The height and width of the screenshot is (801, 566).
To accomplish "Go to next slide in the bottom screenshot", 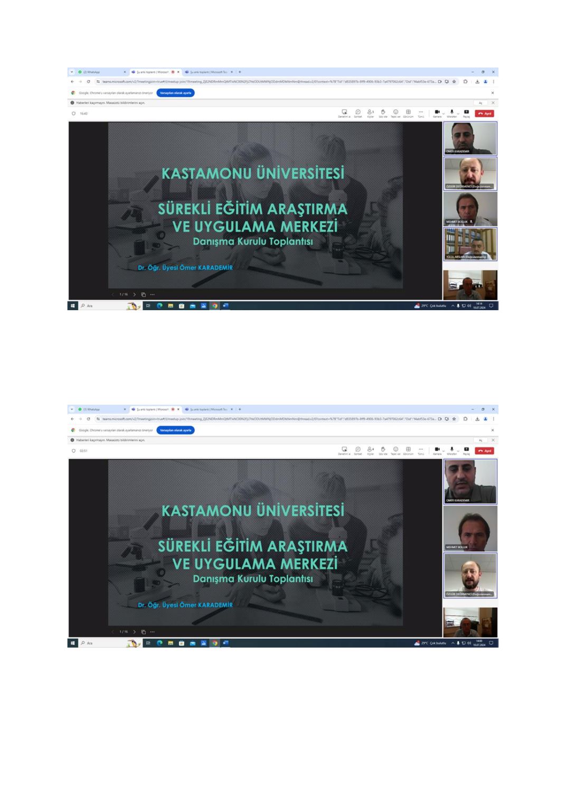I will coord(135,632).
